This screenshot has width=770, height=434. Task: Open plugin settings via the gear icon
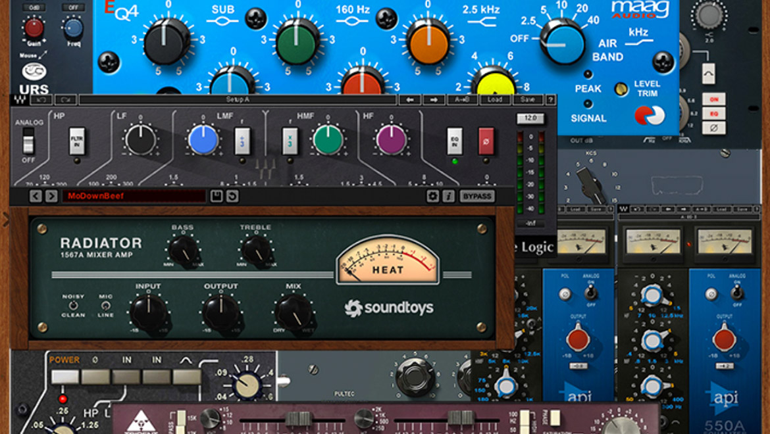(x=432, y=196)
